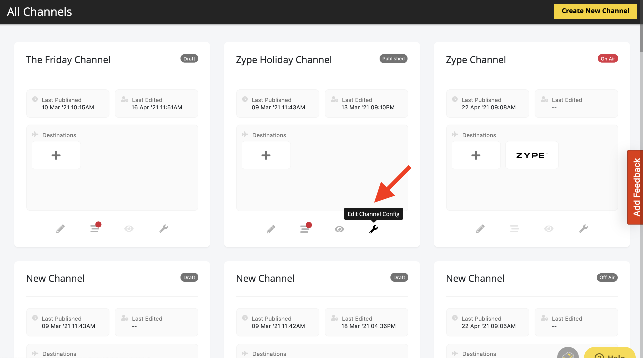Click Last Edited 16 Apr '21 11:51AM
The width and height of the screenshot is (643, 358).
click(x=157, y=104)
